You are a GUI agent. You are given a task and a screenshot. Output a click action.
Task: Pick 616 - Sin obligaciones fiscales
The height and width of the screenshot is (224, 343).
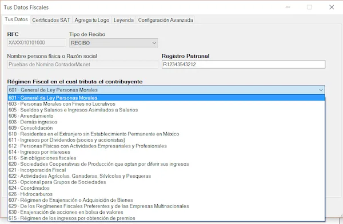(166, 158)
